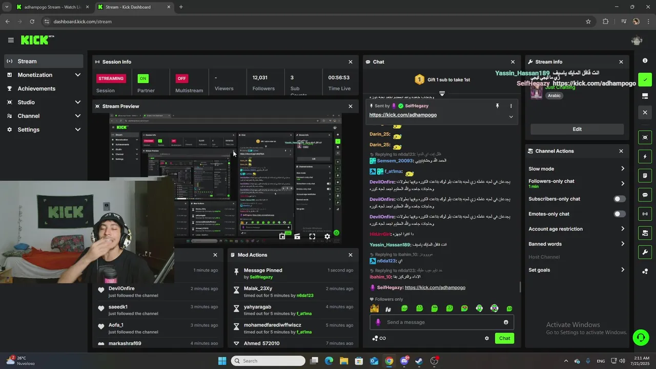
Task: Open chat settings gear icon
Action: [x=487, y=338]
